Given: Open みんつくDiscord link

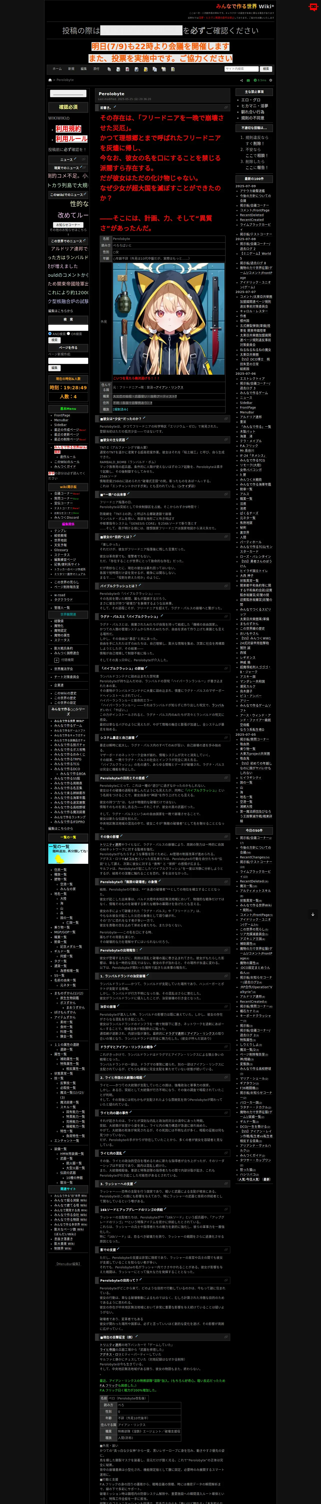Looking at the screenshot, I should click(66, 517).
